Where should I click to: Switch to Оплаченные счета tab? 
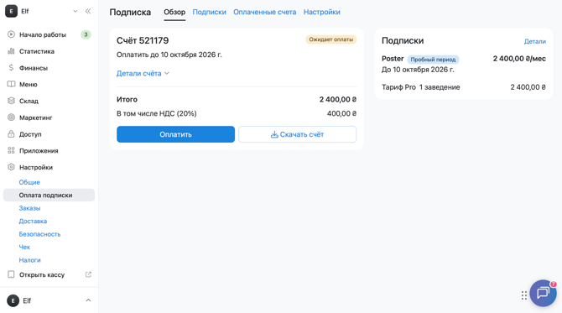[265, 13]
